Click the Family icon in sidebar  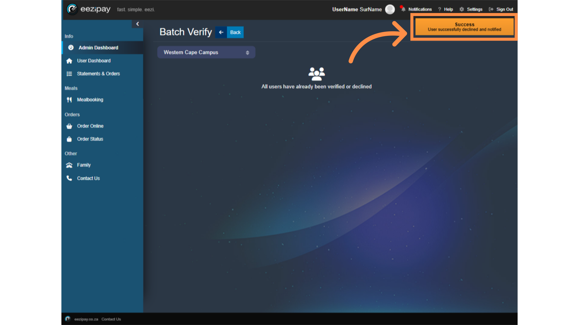point(69,165)
